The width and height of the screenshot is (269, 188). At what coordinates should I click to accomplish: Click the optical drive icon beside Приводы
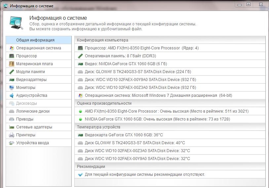pyautogui.click(x=12, y=119)
